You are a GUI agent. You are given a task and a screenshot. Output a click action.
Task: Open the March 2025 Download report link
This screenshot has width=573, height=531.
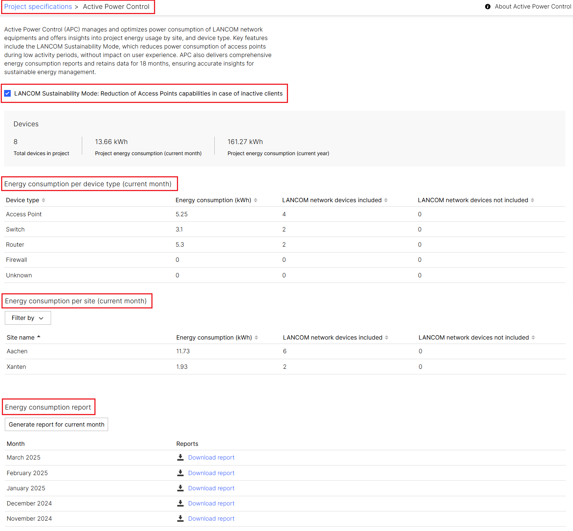(x=211, y=458)
